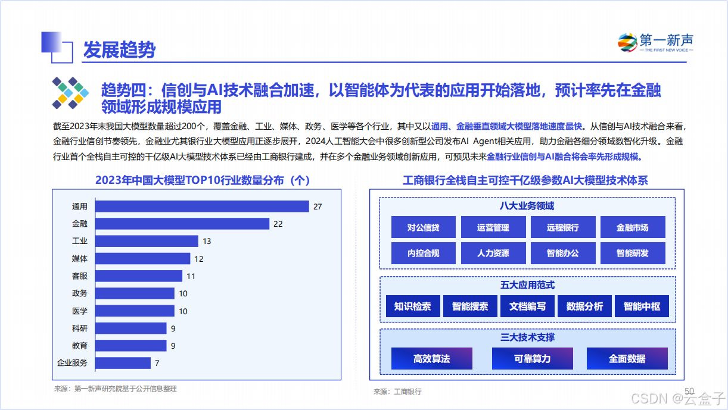Click the 可靠算力 box
Image resolution: width=728 pixels, height=410 pixels.
pyautogui.click(x=533, y=359)
